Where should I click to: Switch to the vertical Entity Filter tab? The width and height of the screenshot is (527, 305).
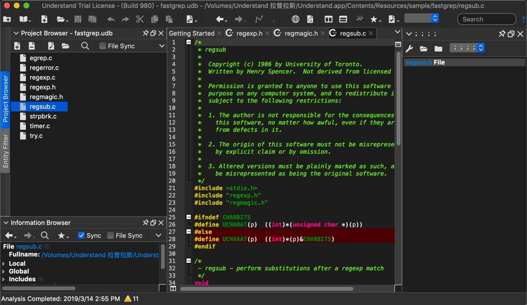pos(5,151)
